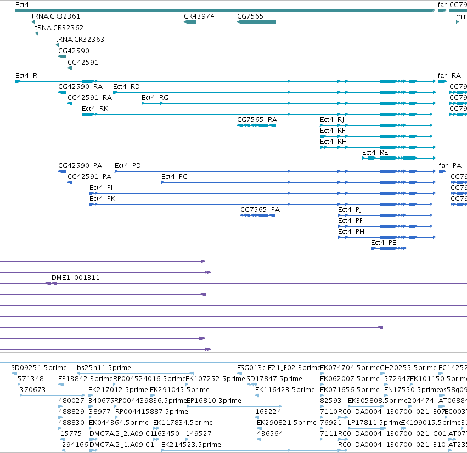Select the ESG013c.E21_F02.3prime EST label
Viewport: 467px width, 453px height.
coord(278,368)
